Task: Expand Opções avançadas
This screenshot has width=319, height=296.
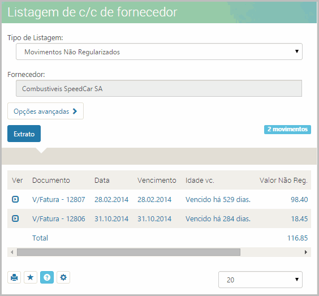Action: pos(45,111)
